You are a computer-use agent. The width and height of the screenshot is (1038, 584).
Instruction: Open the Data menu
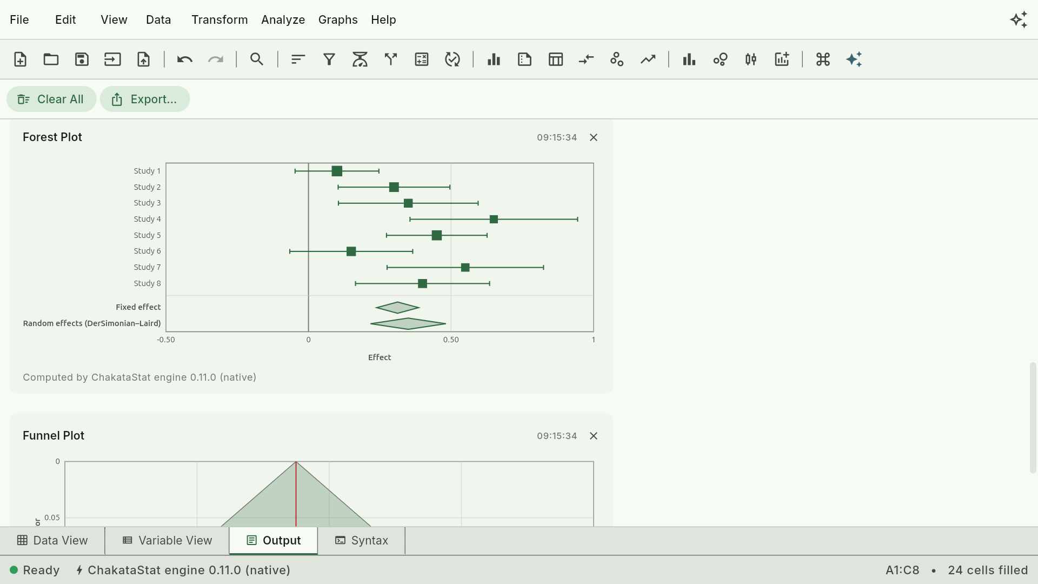point(158,20)
